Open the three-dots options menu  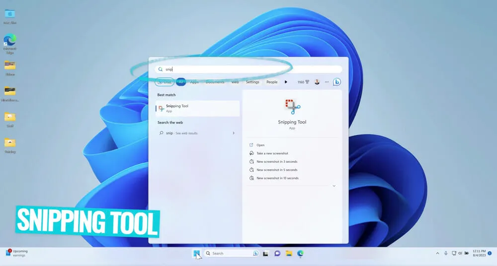327,82
